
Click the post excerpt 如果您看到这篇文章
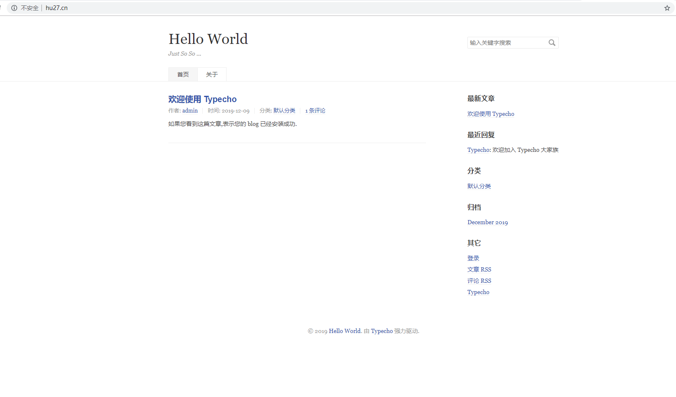tap(232, 124)
